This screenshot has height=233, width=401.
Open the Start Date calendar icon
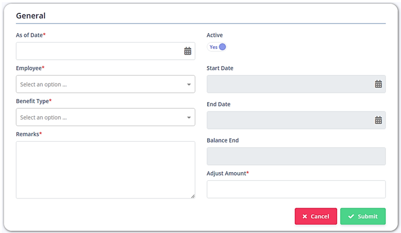pyautogui.click(x=378, y=84)
